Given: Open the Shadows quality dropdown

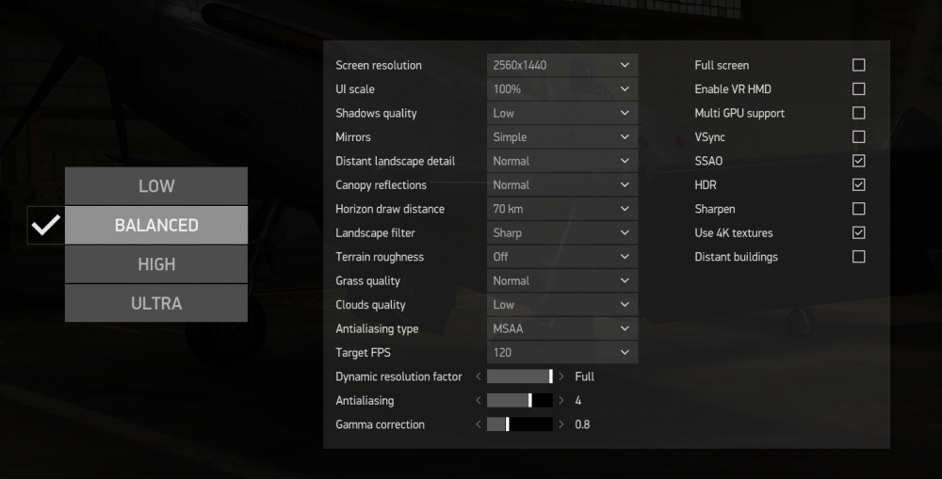Looking at the screenshot, I should click(562, 113).
